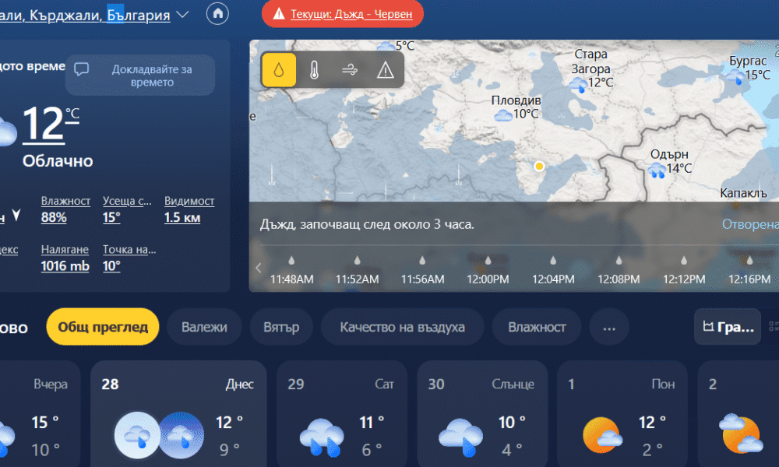Image resolution: width=779 pixels, height=467 pixels.
Task: Expand the location dropdown chevron
Action: coord(183,14)
